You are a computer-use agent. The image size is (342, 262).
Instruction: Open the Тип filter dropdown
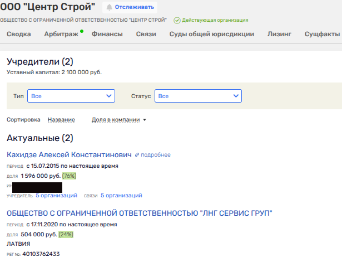tap(71, 96)
